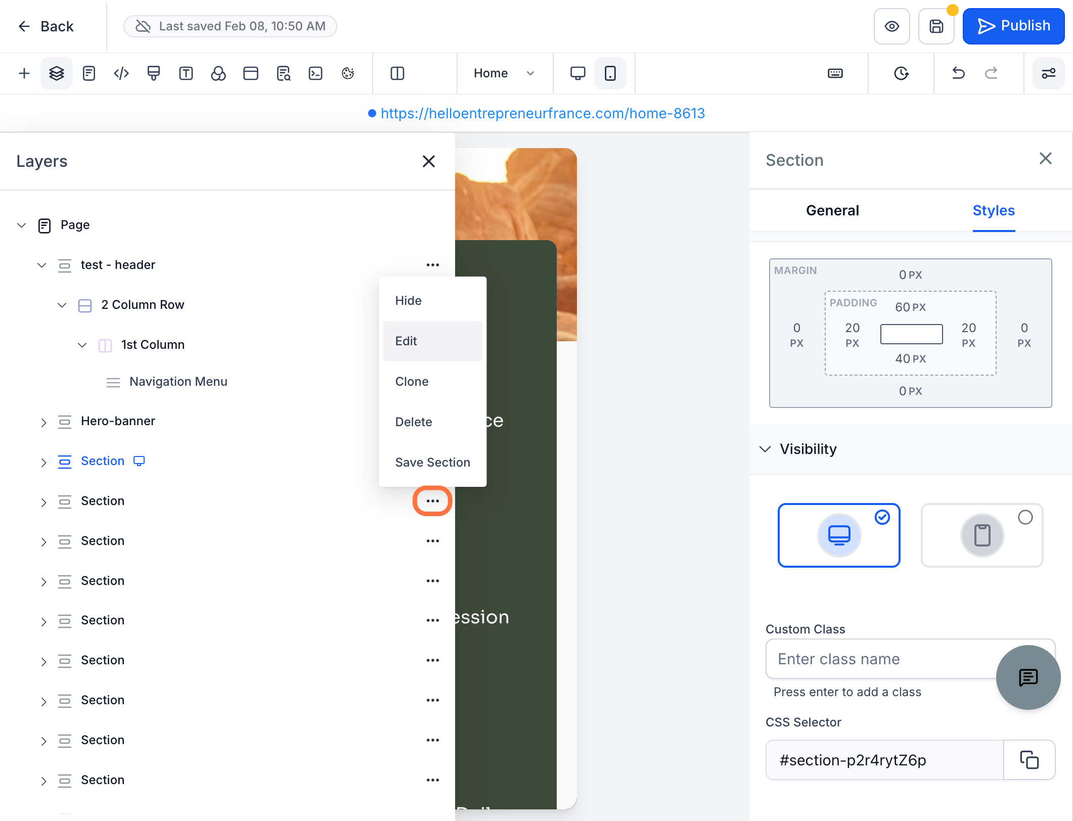This screenshot has height=821, width=1073.
Task: Switch to mobile preview icon
Action: pyautogui.click(x=610, y=73)
